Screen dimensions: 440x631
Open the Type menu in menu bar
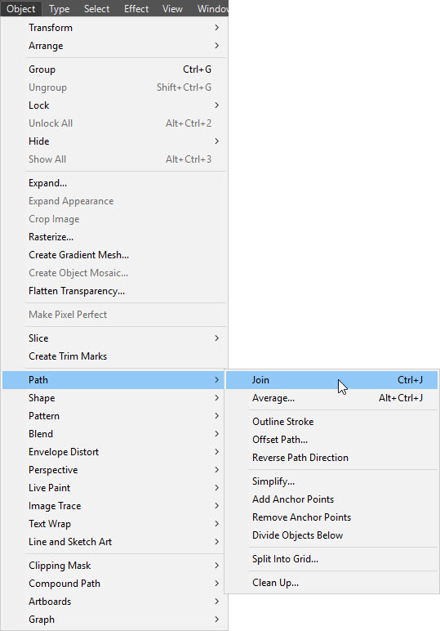click(59, 8)
